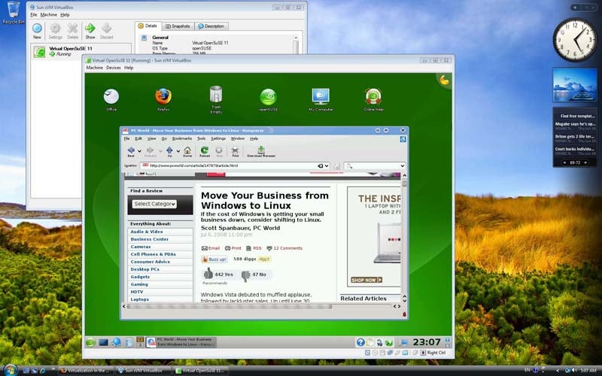Open the Online Help desktop icon
The height and width of the screenshot is (376, 602).
[x=373, y=96]
